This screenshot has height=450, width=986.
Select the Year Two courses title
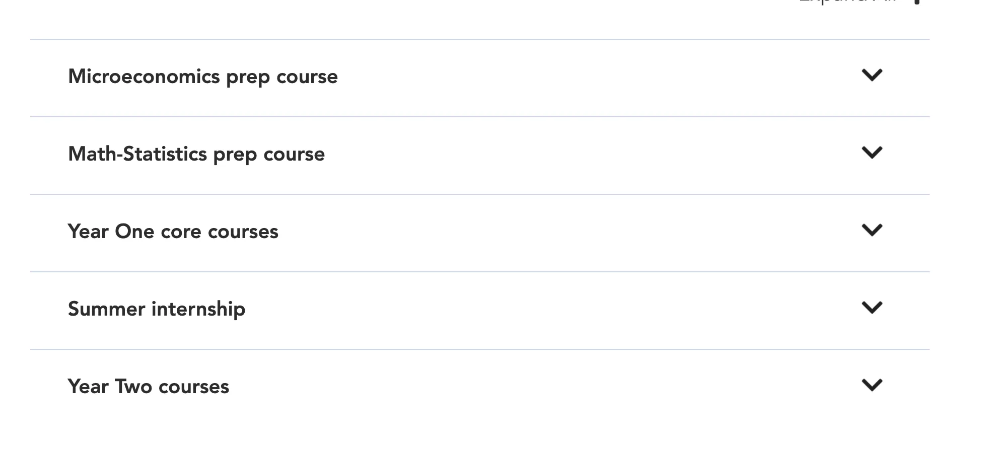[149, 387]
